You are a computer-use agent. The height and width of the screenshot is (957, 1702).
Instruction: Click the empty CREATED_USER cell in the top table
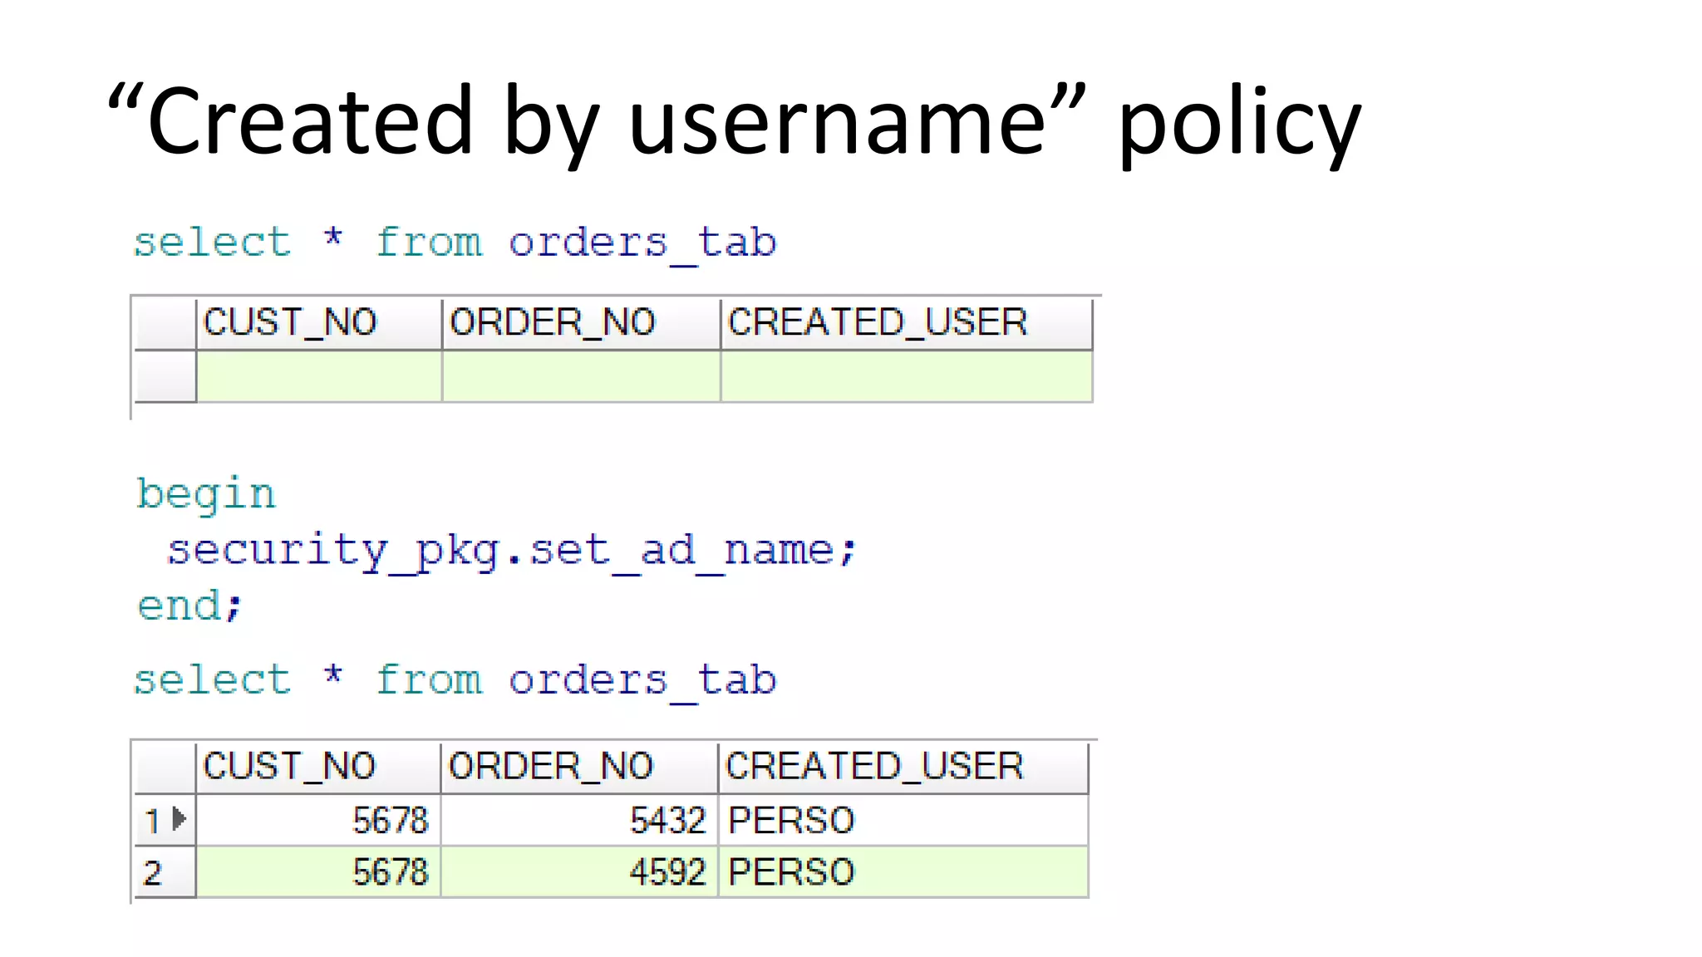point(906,376)
